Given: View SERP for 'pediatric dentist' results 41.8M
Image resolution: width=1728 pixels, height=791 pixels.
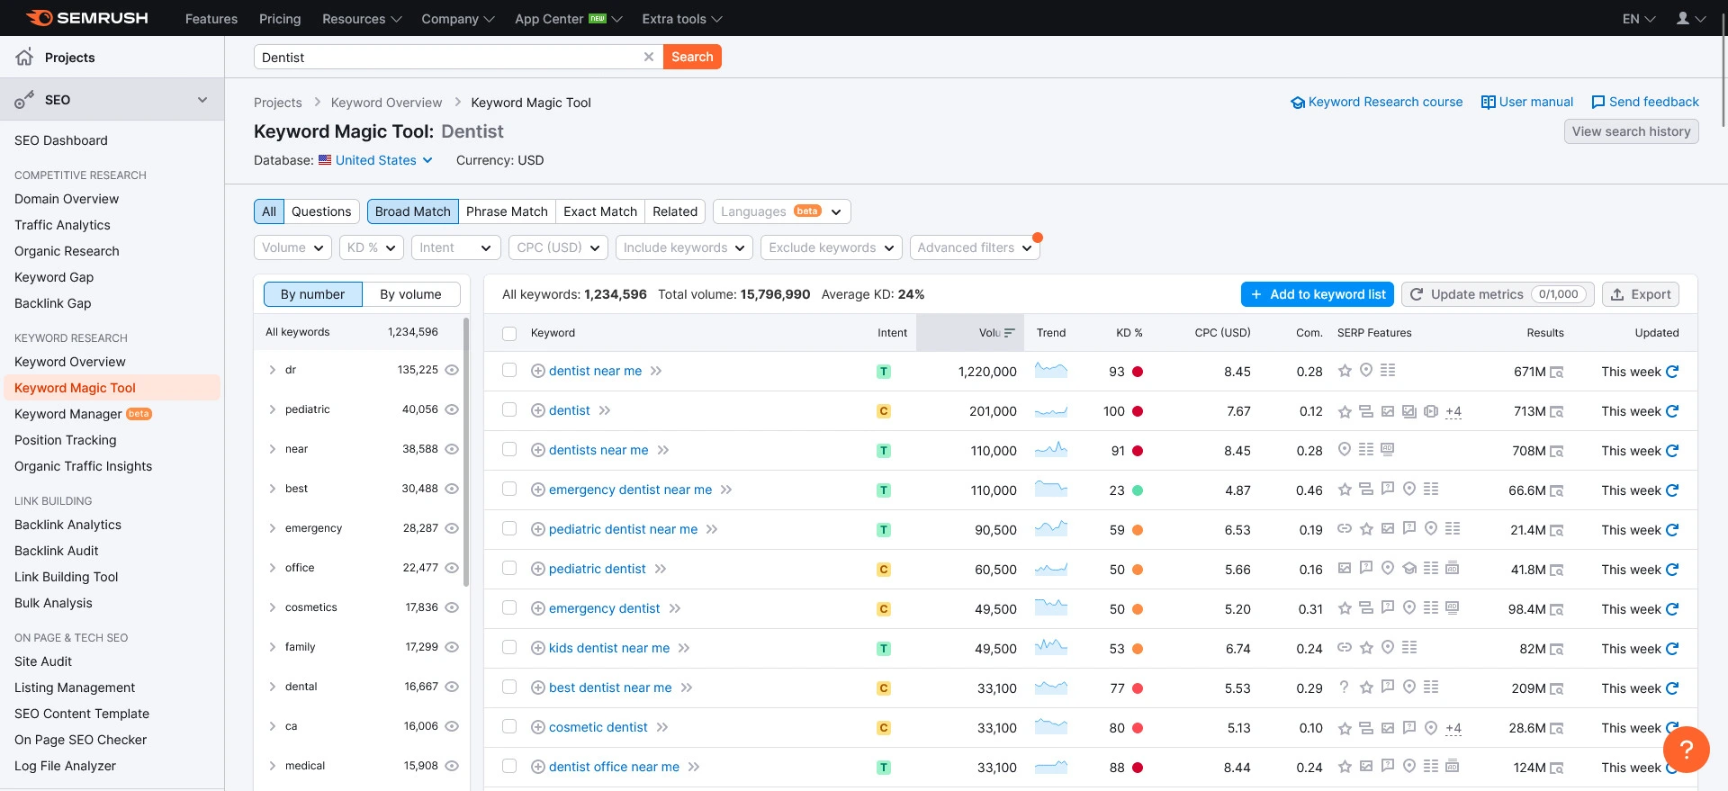Looking at the screenshot, I should click(x=1557, y=570).
